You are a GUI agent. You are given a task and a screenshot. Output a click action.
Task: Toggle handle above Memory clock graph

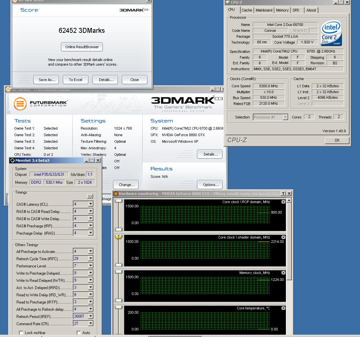pyautogui.click(x=119, y=272)
